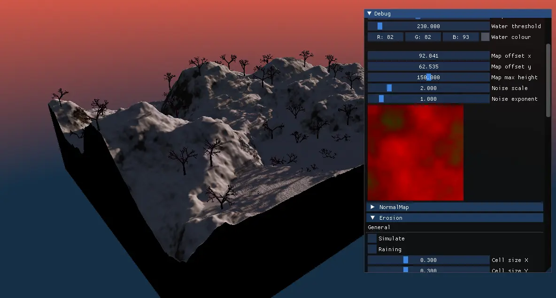556x298 pixels.
Task: Collapse the Debug window triangle
Action: point(369,14)
